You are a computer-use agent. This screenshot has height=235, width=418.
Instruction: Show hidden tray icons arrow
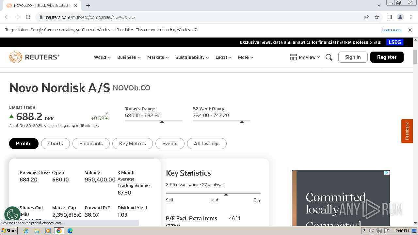click(364, 231)
